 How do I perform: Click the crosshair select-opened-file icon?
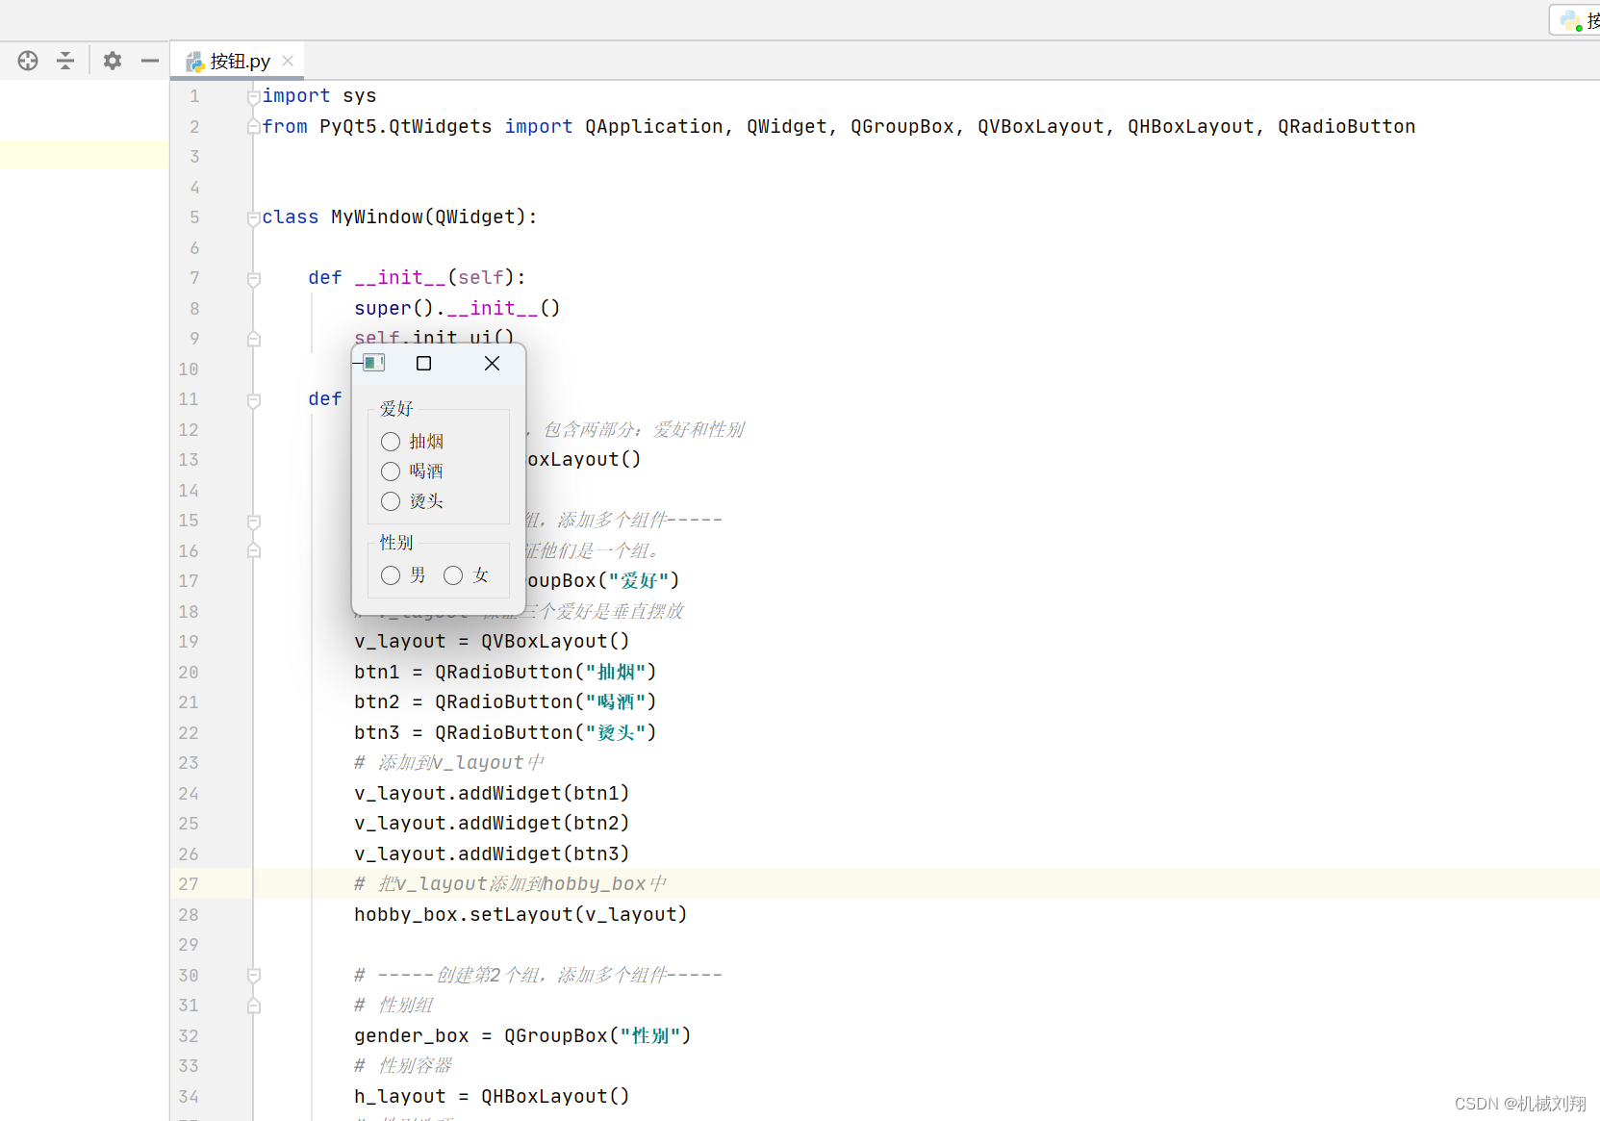[27, 60]
